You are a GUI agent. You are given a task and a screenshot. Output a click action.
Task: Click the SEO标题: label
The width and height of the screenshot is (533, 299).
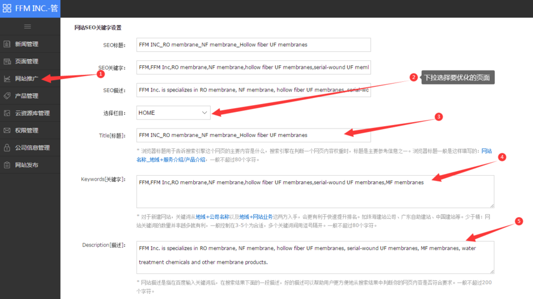tap(114, 45)
